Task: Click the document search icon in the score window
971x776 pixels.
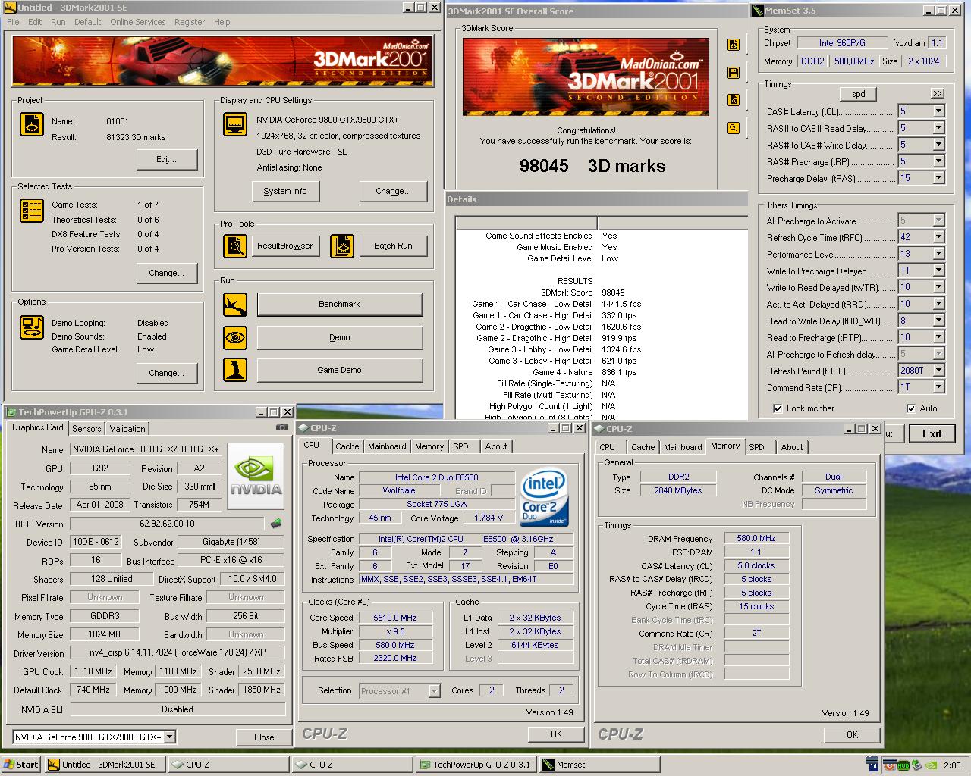Action: click(x=734, y=100)
